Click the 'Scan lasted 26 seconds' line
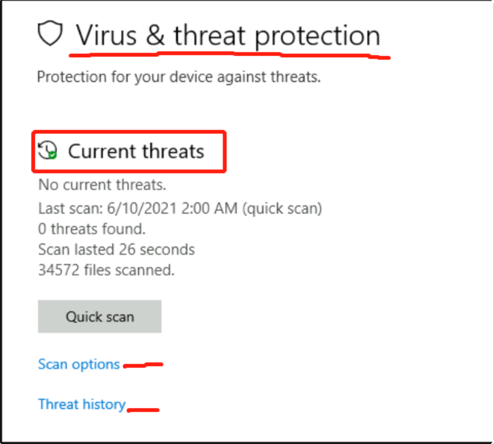The height and width of the screenshot is (444, 494). click(x=117, y=250)
